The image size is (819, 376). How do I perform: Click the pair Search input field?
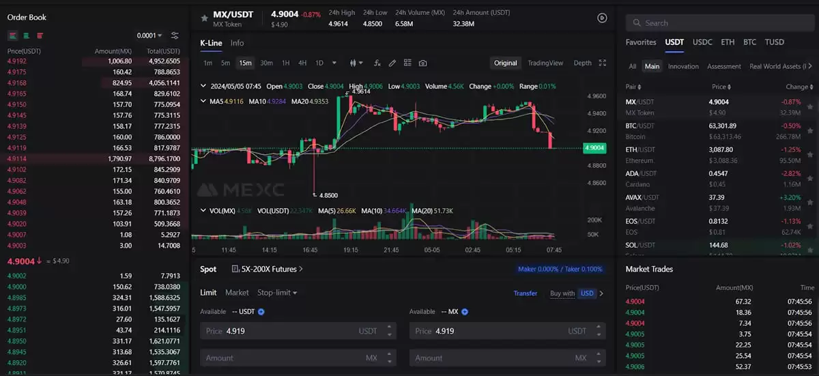[x=719, y=23]
